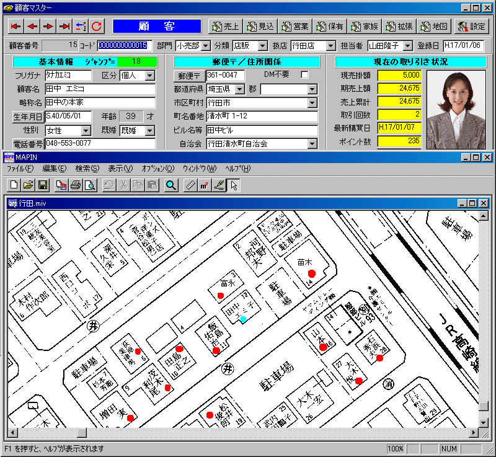Open the ファイル(F) menu
The height and width of the screenshot is (457, 496).
pyautogui.click(x=20, y=169)
